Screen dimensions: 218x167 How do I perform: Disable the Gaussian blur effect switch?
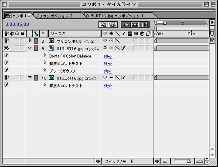pyautogui.click(x=7, y=70)
